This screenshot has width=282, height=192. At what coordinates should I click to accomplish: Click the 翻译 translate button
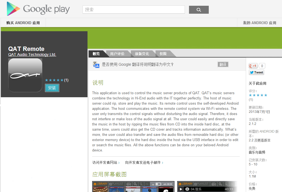coord(223,64)
